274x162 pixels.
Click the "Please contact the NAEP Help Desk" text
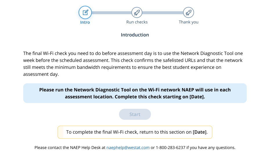coord(70,148)
